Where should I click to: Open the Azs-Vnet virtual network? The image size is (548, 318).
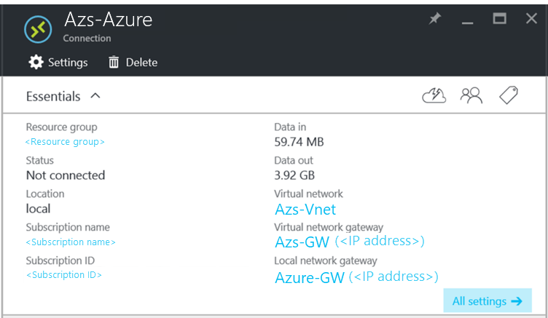click(x=305, y=210)
